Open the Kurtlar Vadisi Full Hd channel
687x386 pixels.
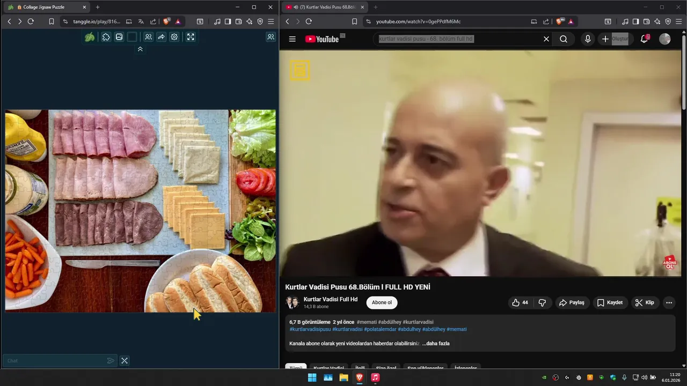(331, 299)
